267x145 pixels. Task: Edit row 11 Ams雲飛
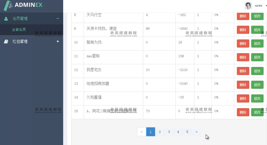pyautogui.click(x=257, y=57)
